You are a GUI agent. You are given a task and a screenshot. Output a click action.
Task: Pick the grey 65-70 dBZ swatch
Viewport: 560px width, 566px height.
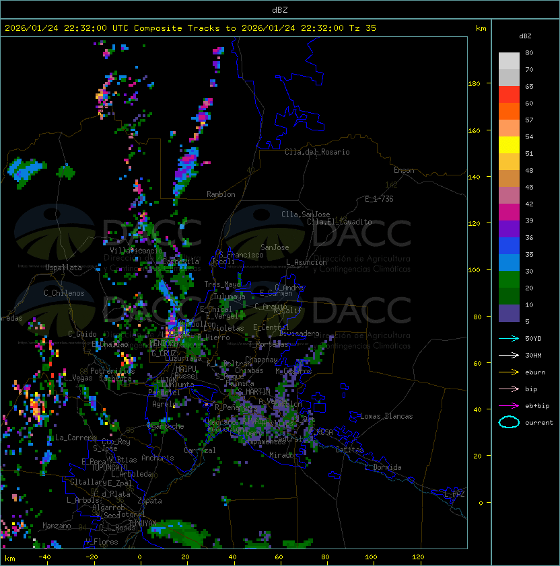tap(509, 77)
